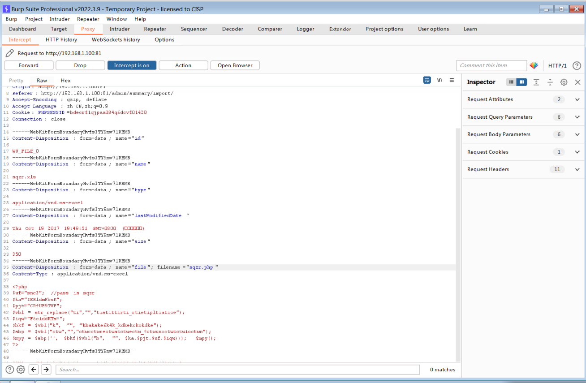Open the editor hamburger options menu

[x=452, y=80]
